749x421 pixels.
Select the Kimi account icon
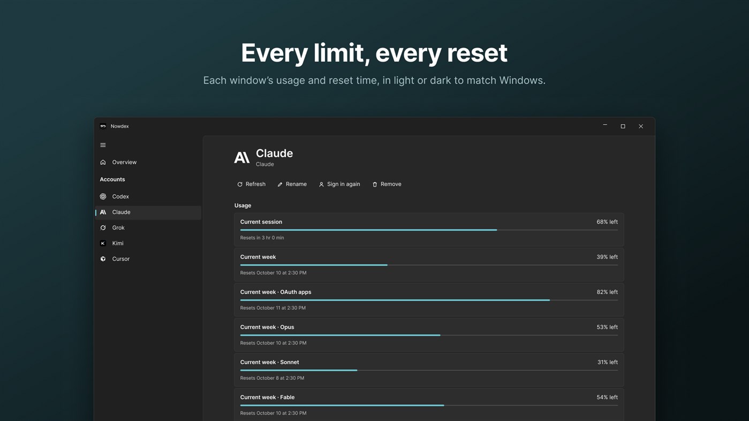point(103,243)
